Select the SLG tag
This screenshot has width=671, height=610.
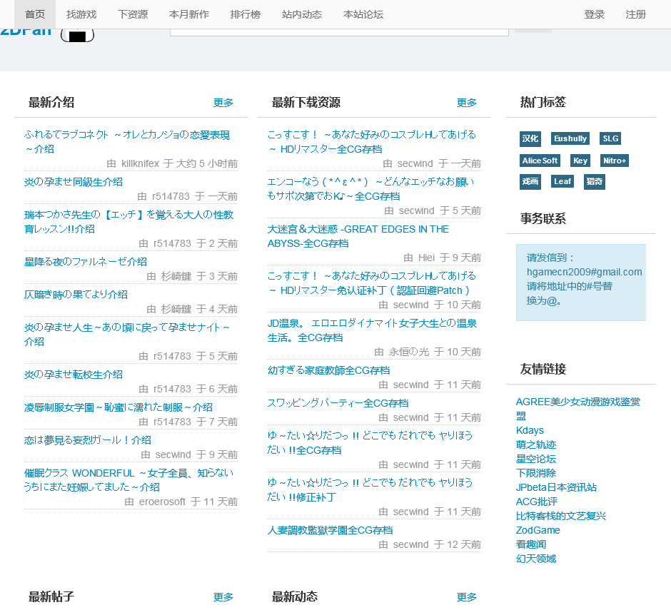coord(610,138)
